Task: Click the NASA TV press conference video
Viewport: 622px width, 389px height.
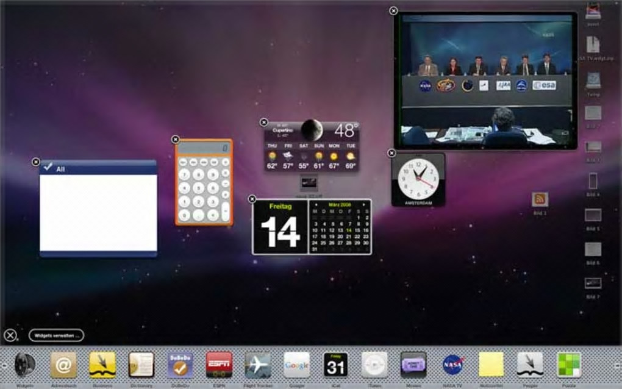Action: click(x=485, y=81)
